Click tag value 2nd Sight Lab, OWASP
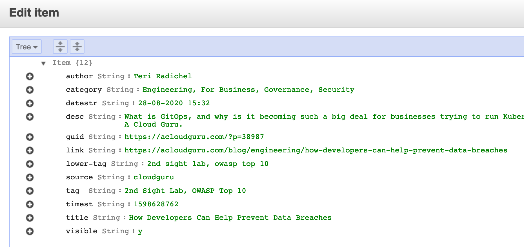Image resolution: width=524 pixels, height=247 pixels. coord(185,191)
